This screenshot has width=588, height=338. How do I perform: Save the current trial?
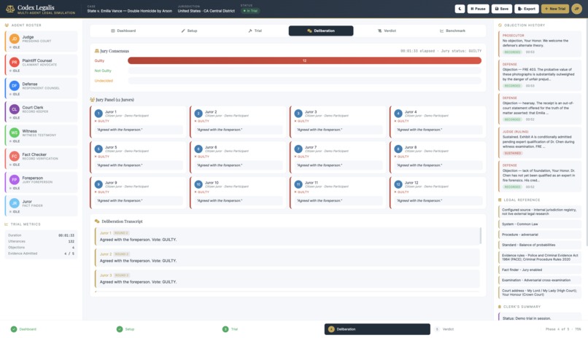(502, 9)
